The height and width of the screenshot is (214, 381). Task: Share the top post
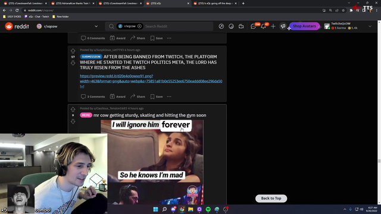[138, 38]
